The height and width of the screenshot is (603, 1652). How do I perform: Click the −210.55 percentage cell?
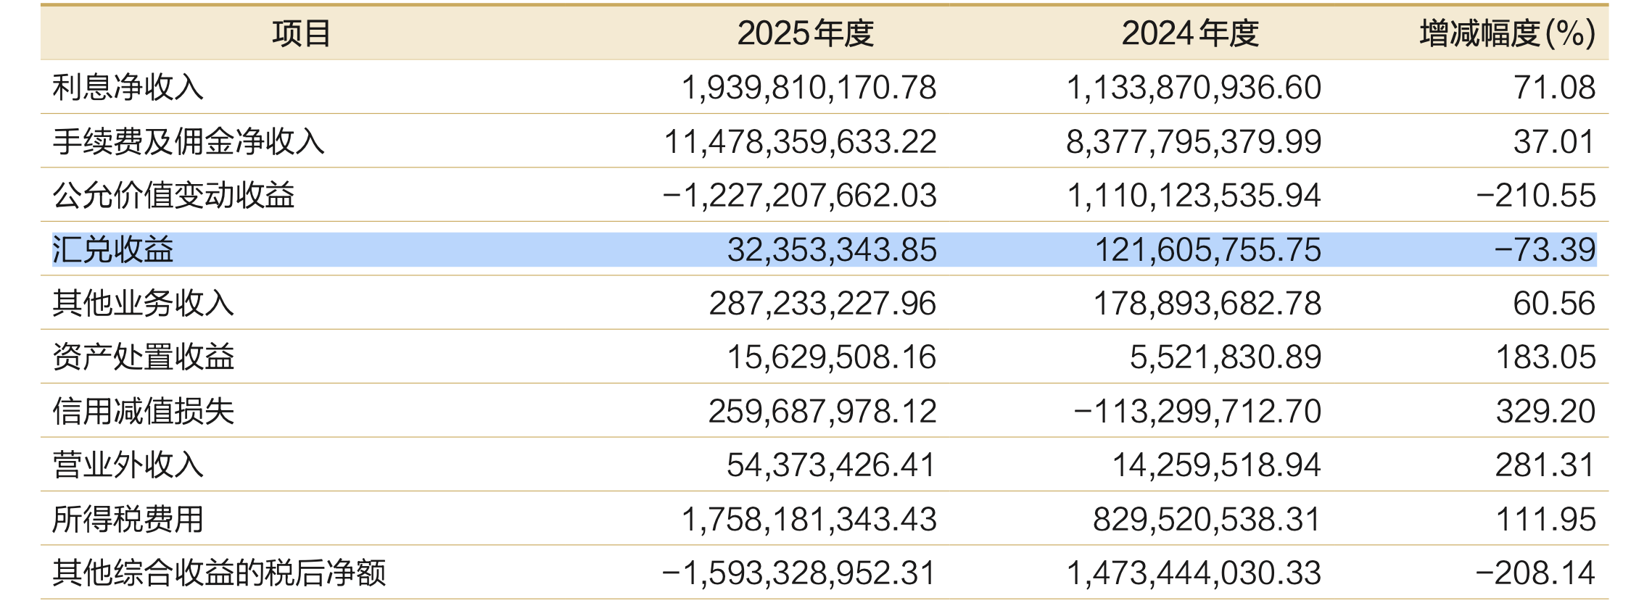pyautogui.click(x=1535, y=195)
